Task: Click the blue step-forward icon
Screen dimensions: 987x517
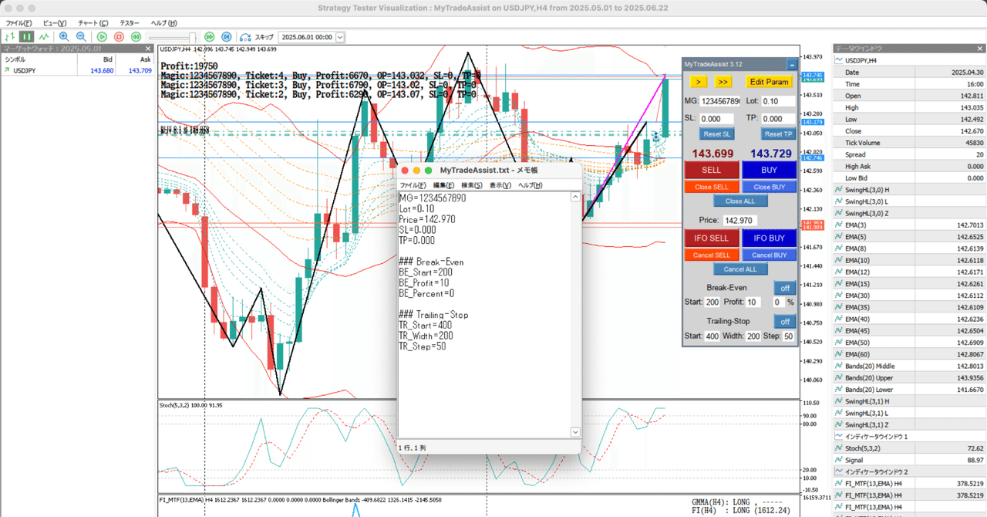Action: click(226, 36)
